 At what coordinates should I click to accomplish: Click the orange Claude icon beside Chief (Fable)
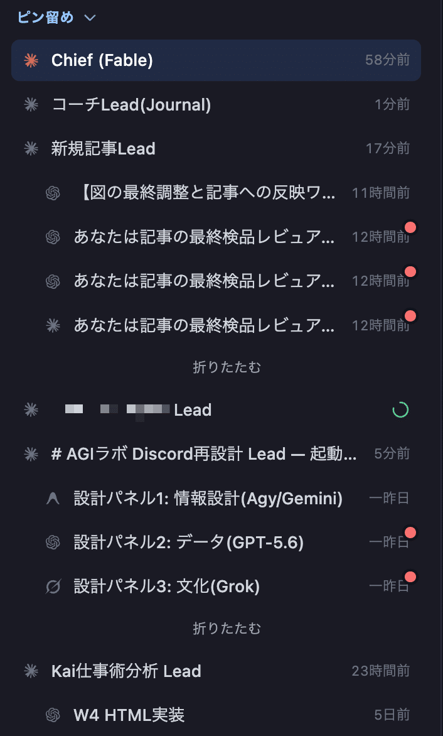31,60
